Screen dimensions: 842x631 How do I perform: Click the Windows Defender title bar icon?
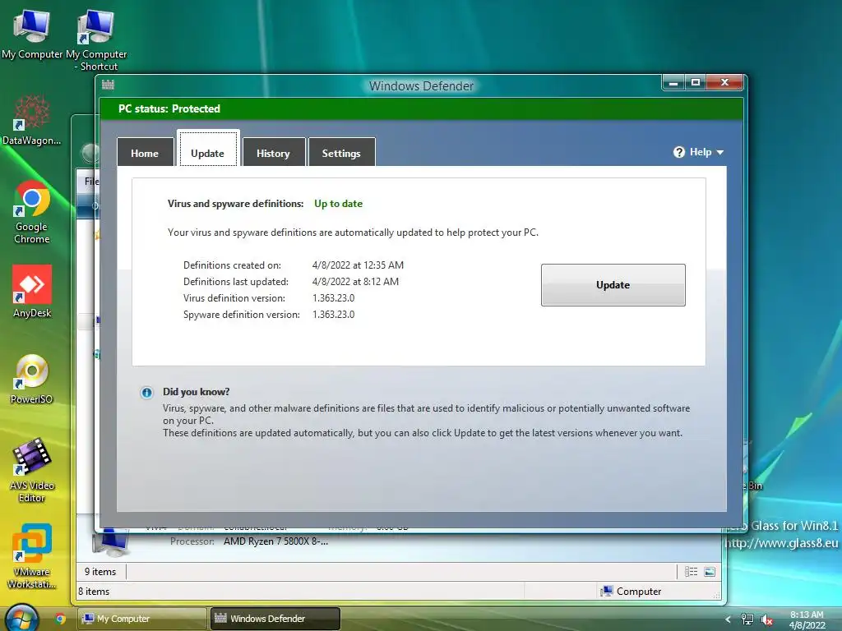(x=108, y=85)
